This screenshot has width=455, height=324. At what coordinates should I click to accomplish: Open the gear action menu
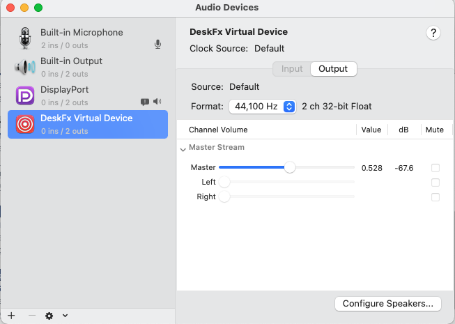coord(49,316)
